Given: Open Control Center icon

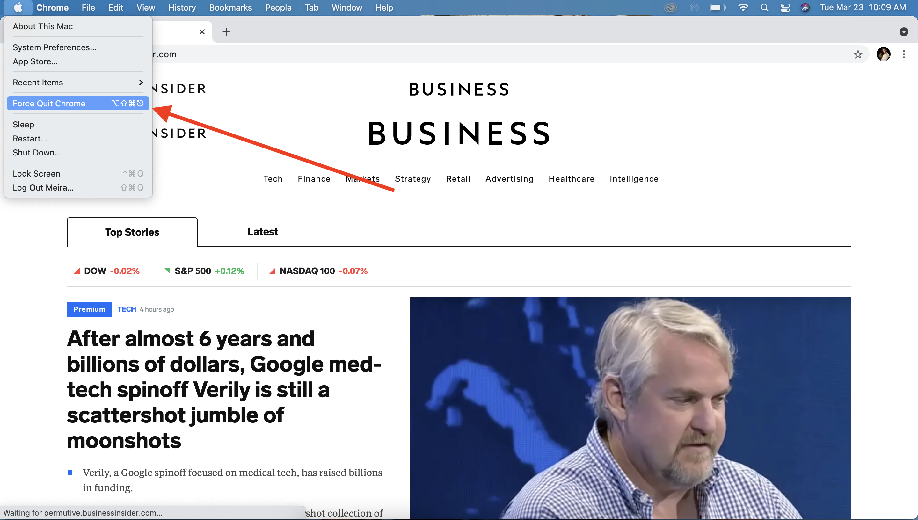Looking at the screenshot, I should 785,8.
